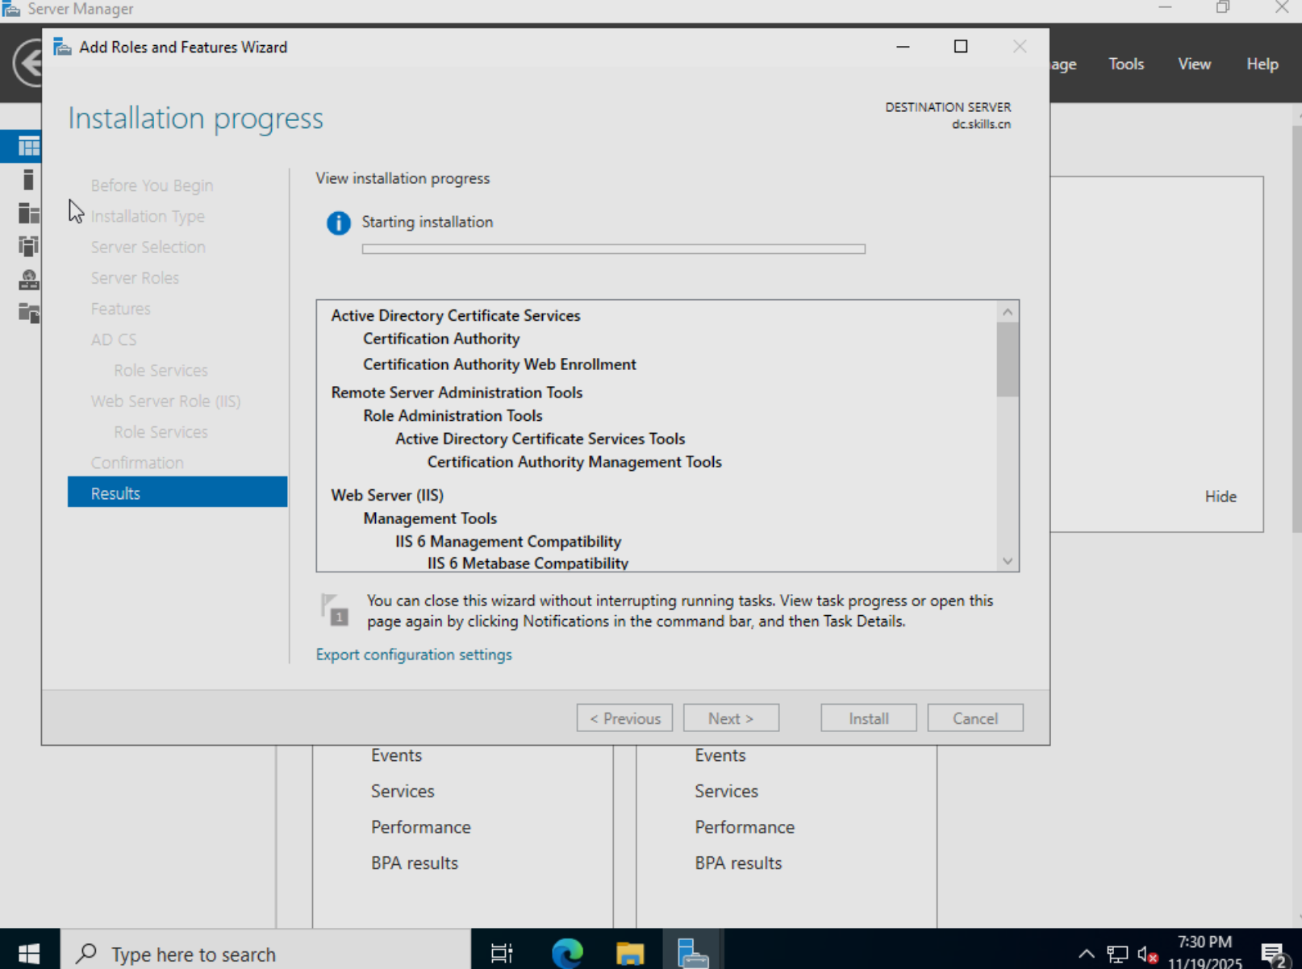
Task: Open the Action Center notifications icon
Action: pos(1275,955)
